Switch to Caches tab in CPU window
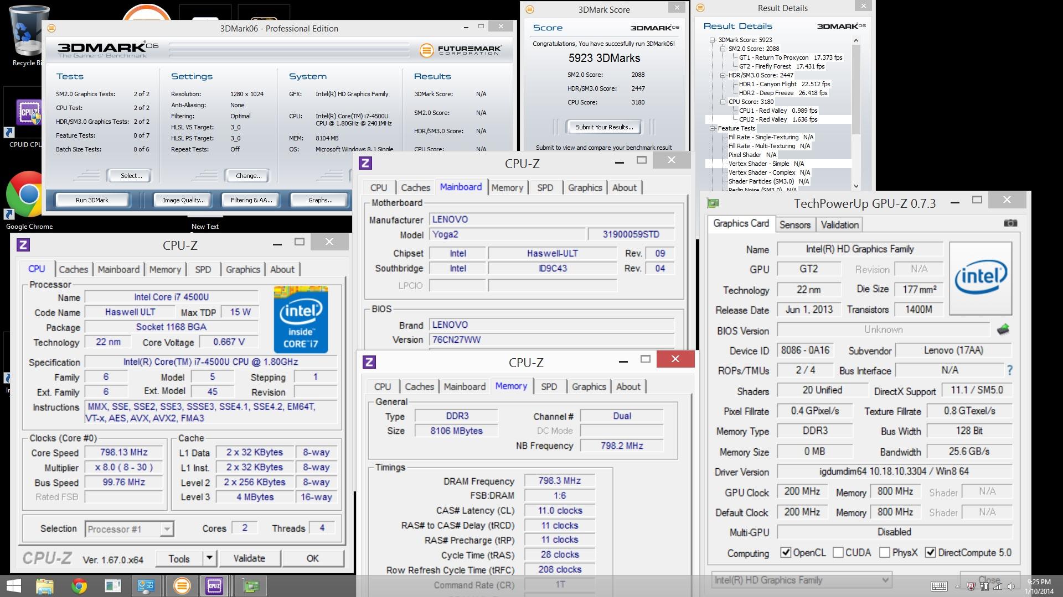Image resolution: width=1063 pixels, height=597 pixels. [x=73, y=270]
